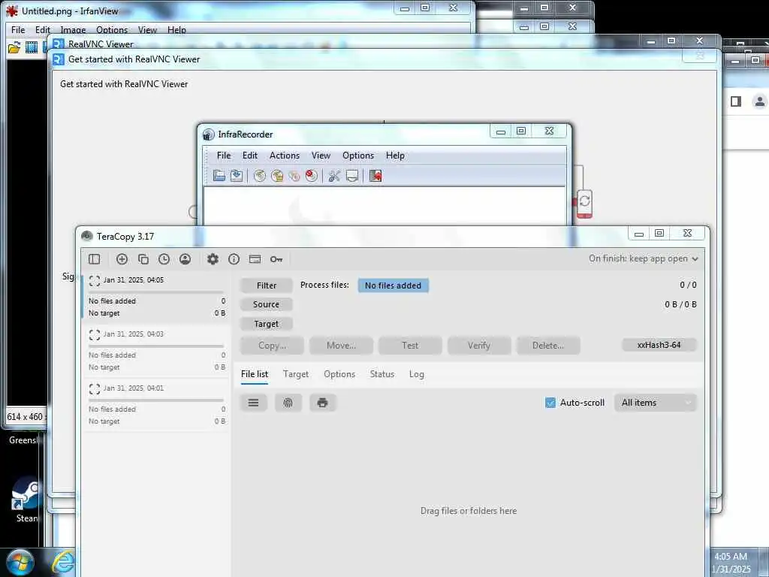This screenshot has height=577, width=769.
Task: Select the Jan 31, 2025, 04:05 task entry
Action: pyautogui.click(x=156, y=296)
